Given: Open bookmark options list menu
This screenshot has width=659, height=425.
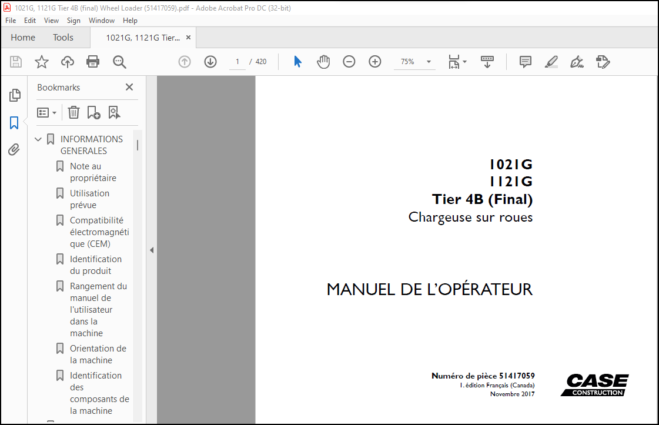Looking at the screenshot, I should (46, 113).
